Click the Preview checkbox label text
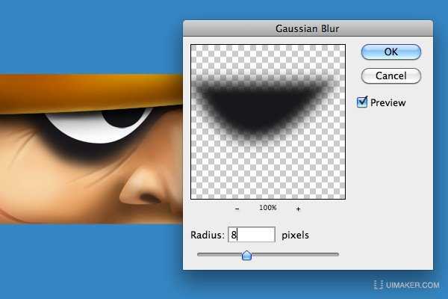The image size is (448, 299). [388, 102]
